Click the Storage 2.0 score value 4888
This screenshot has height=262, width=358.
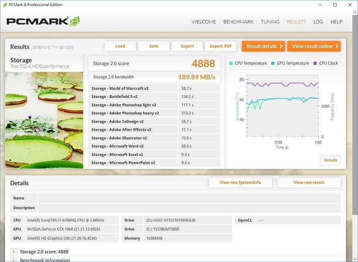203,64
